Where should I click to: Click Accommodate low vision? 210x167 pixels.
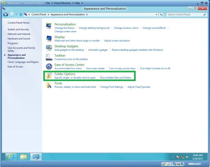pyautogui.click(x=68, y=68)
